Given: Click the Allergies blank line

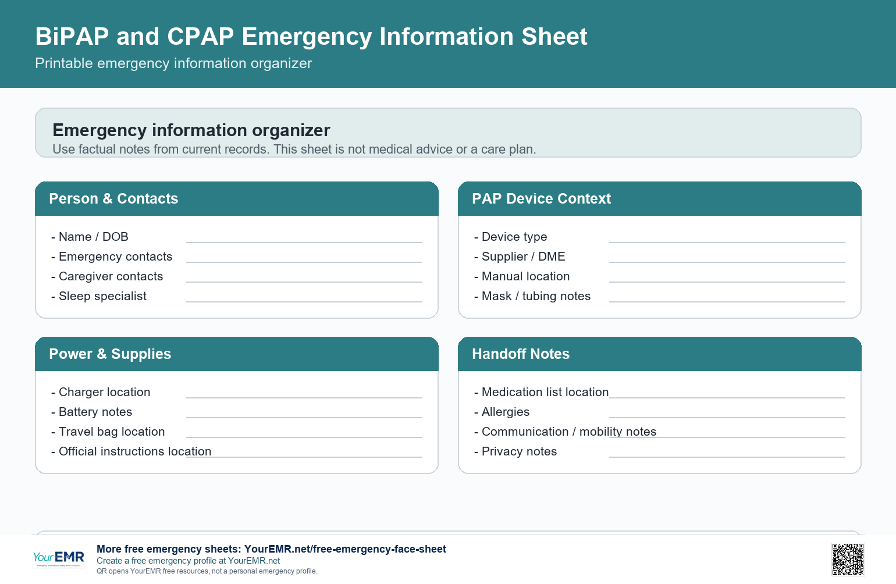Looking at the screenshot, I should (727, 417).
